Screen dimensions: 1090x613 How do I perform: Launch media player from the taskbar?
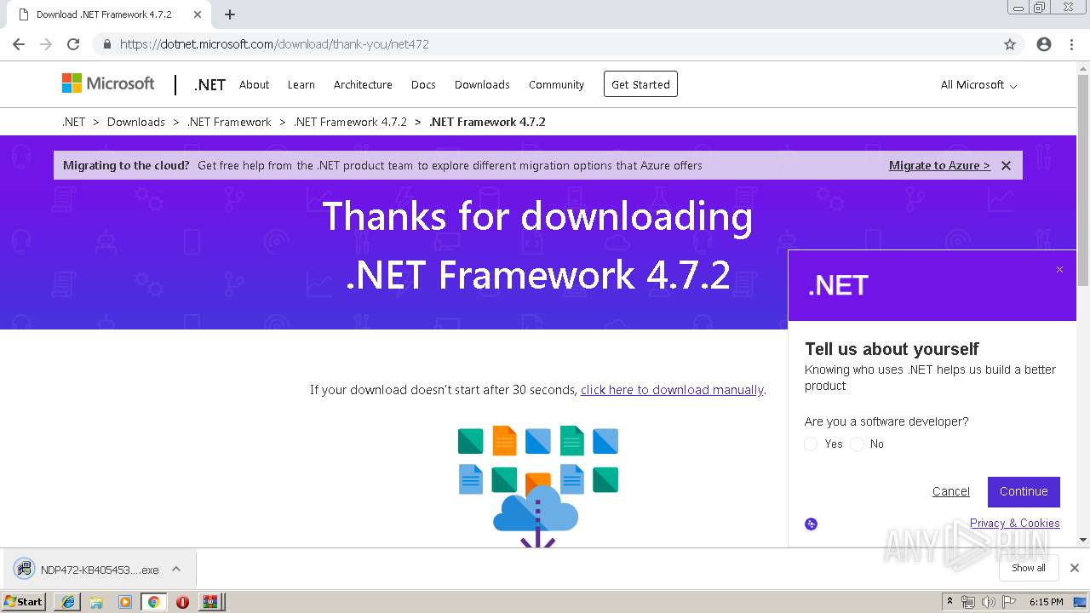point(125,602)
